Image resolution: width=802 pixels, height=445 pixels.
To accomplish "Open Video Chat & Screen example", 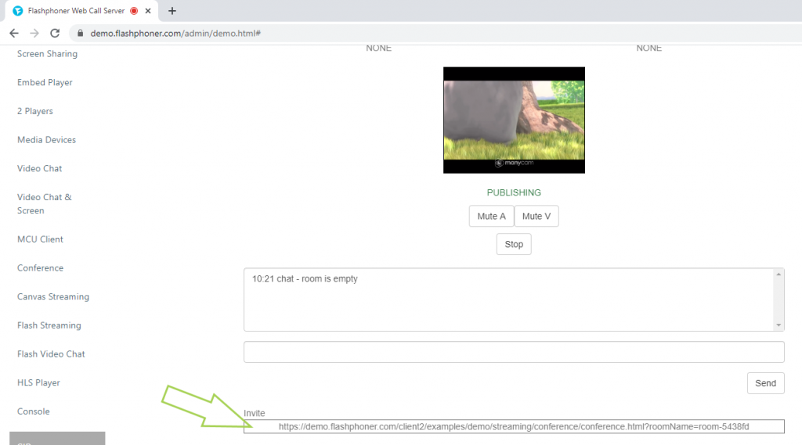I will coord(45,204).
